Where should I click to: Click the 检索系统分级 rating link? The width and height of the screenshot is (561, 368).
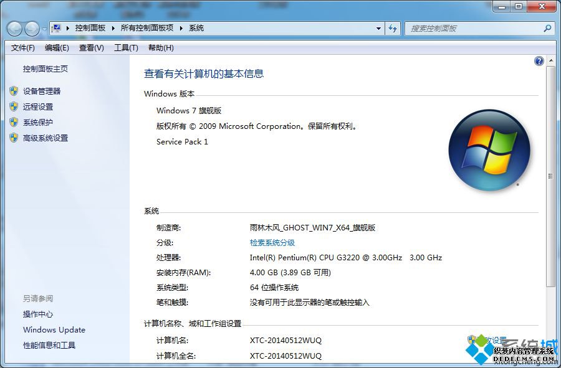coord(272,243)
